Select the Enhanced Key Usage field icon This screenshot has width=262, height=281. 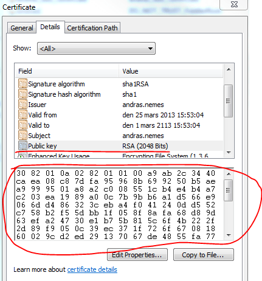click(x=22, y=155)
